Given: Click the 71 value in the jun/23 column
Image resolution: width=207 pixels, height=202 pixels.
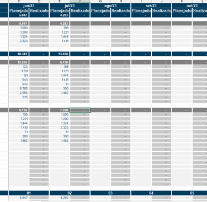Looking at the screenshot, I should pos(19,132).
